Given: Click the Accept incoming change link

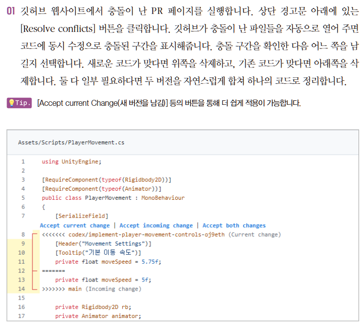Looking at the screenshot, I should [x=156, y=226].
